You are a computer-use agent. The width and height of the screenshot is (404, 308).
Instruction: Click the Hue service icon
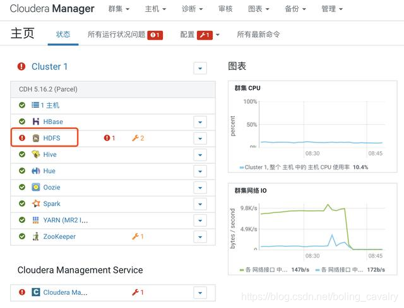point(36,171)
